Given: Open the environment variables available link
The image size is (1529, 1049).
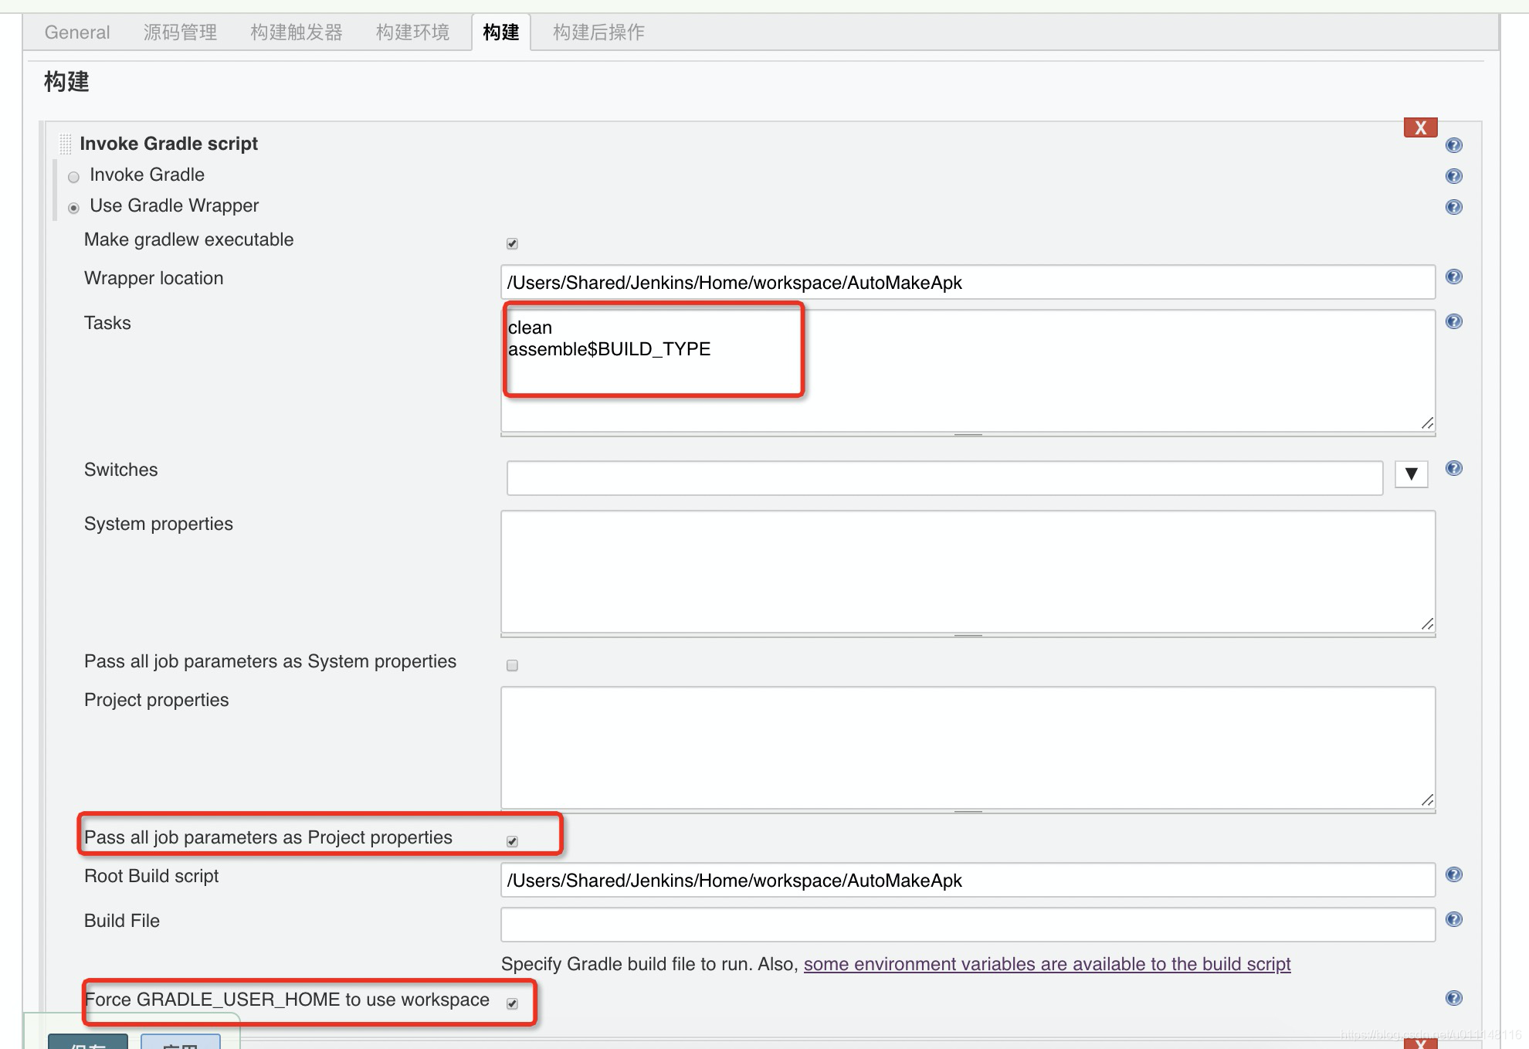Looking at the screenshot, I should (x=1047, y=964).
